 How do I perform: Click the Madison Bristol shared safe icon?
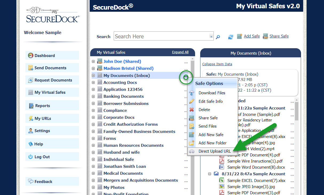(100, 68)
